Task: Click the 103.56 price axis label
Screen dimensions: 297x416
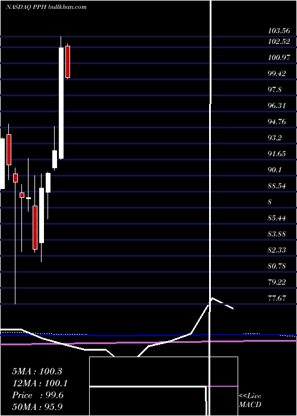Action: [279, 31]
